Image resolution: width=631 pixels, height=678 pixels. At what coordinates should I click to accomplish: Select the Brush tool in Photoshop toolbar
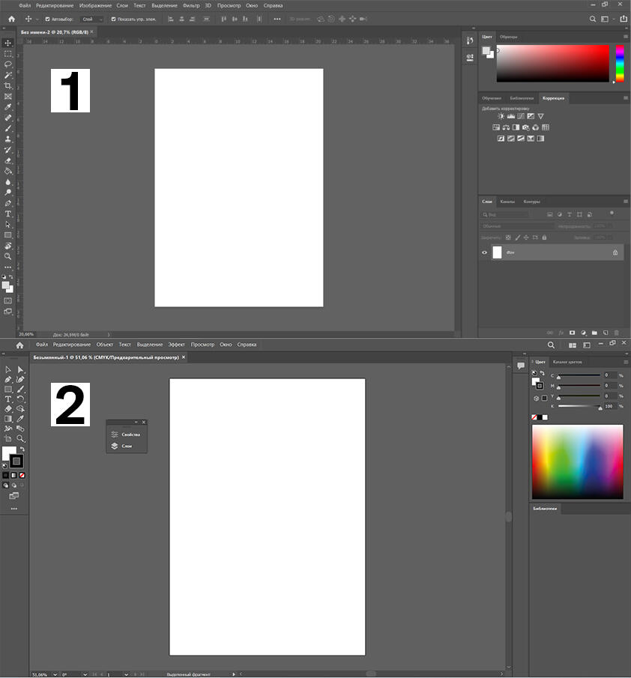[x=7, y=128]
